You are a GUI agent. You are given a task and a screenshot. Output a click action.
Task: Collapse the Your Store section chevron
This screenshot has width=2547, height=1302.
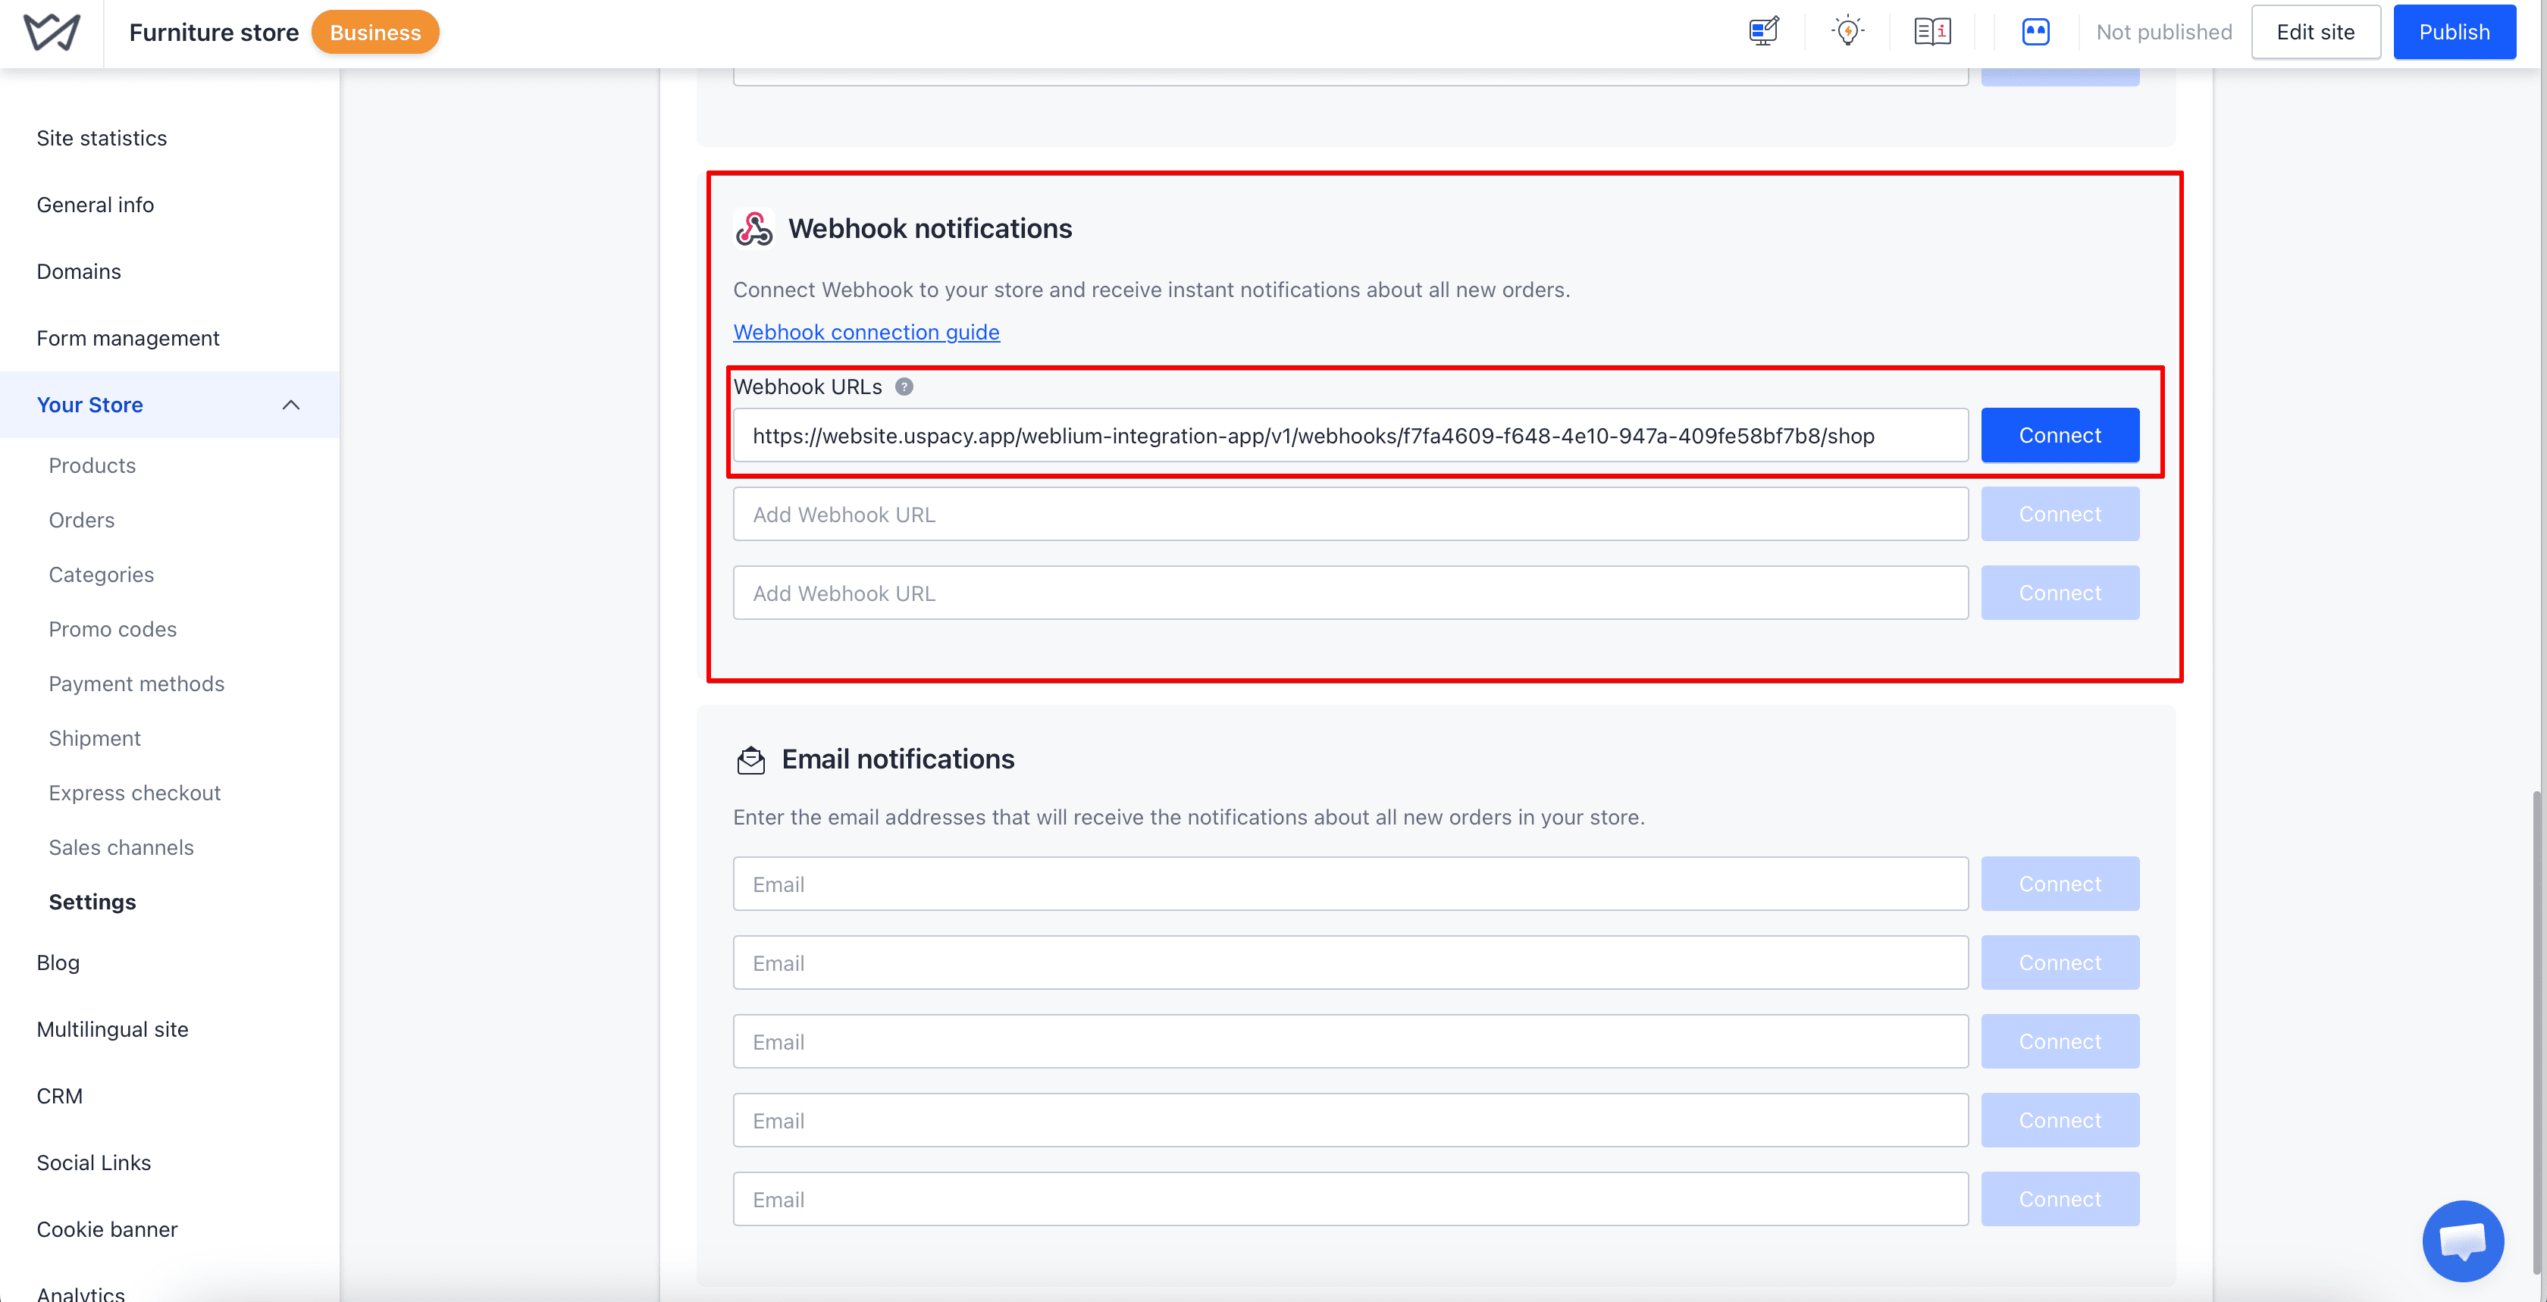click(290, 405)
